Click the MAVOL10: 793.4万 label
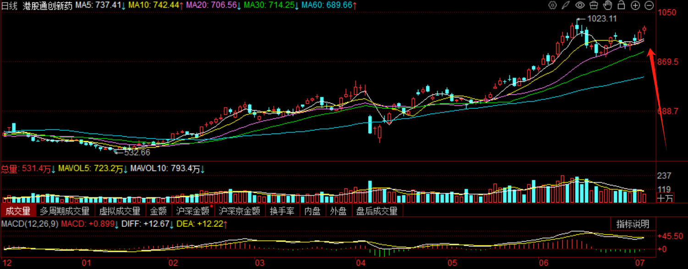 coord(168,169)
